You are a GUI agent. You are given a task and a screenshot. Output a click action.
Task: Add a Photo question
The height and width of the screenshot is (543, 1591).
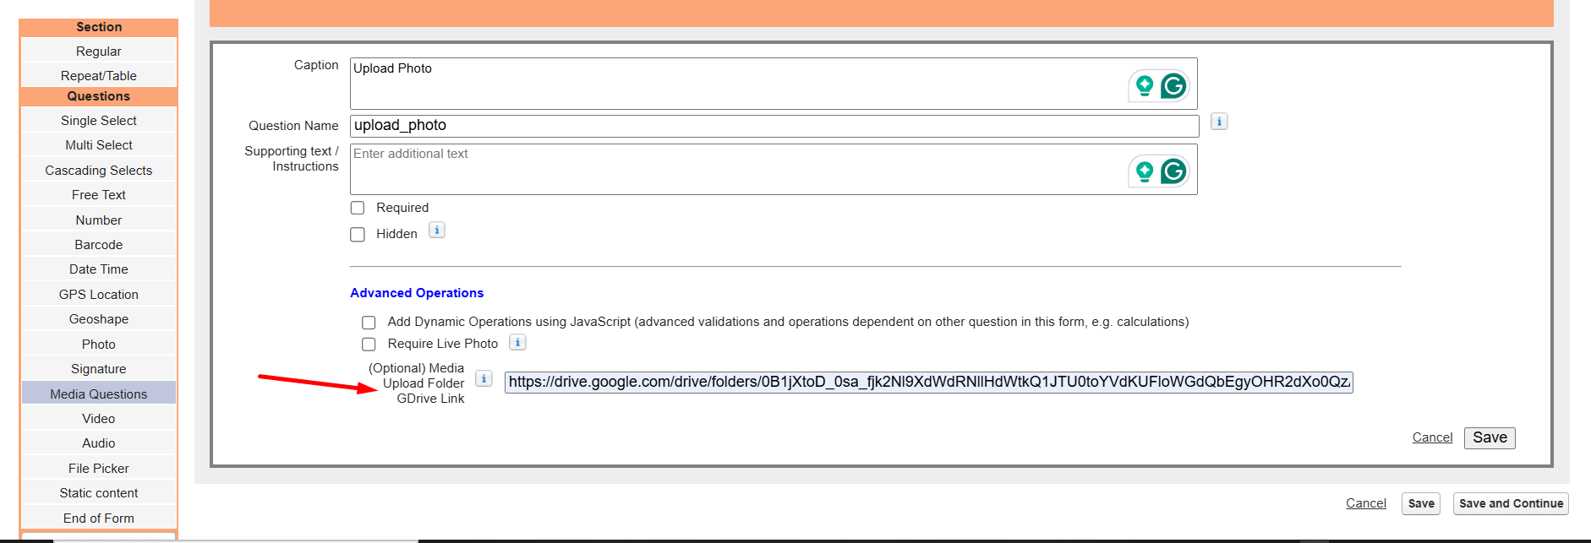(99, 345)
